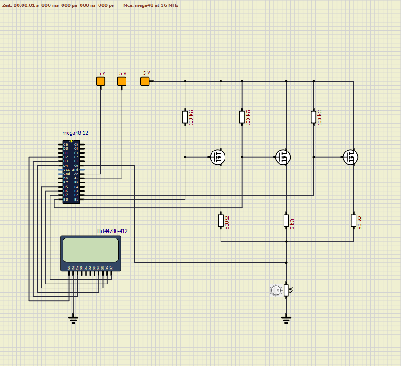Select the ground symbol under the LCD
Image resolution: width=401 pixels, height=366 pixels.
click(73, 320)
